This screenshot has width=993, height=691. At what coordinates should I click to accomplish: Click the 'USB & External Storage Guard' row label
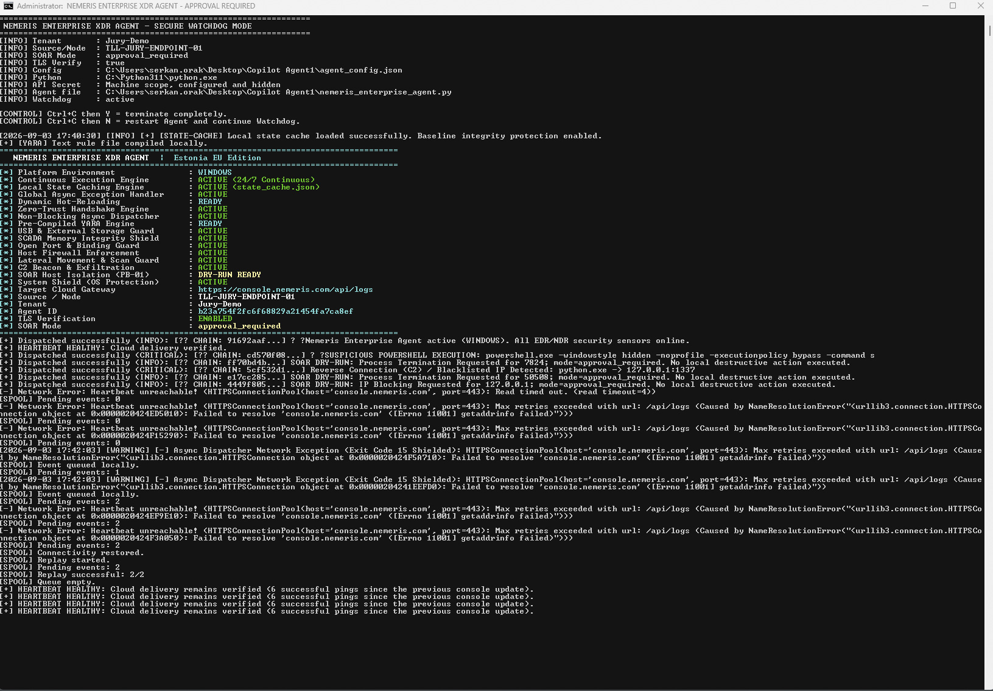(x=86, y=231)
